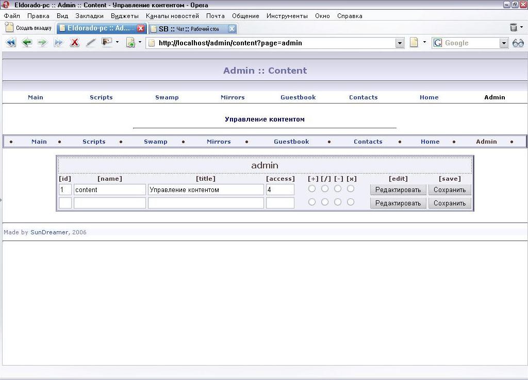Image resolution: width=528 pixels, height=380 pixels.
Task: Expand the address bar URL dropdown
Action: pyautogui.click(x=400, y=43)
